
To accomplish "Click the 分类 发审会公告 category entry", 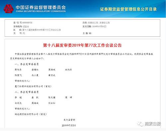I will click(96, 23).
